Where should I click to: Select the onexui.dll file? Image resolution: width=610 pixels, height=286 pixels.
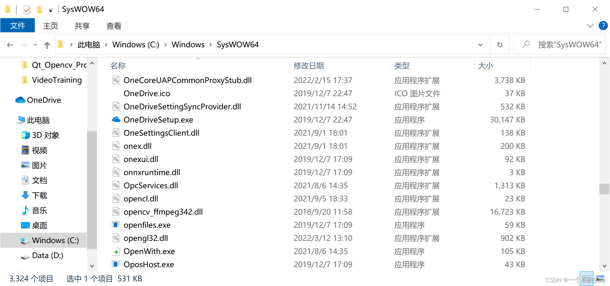pyautogui.click(x=141, y=159)
